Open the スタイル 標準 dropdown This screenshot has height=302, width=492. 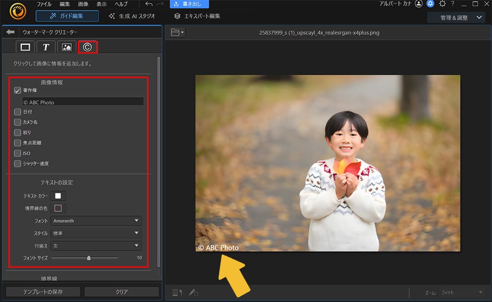96,233
